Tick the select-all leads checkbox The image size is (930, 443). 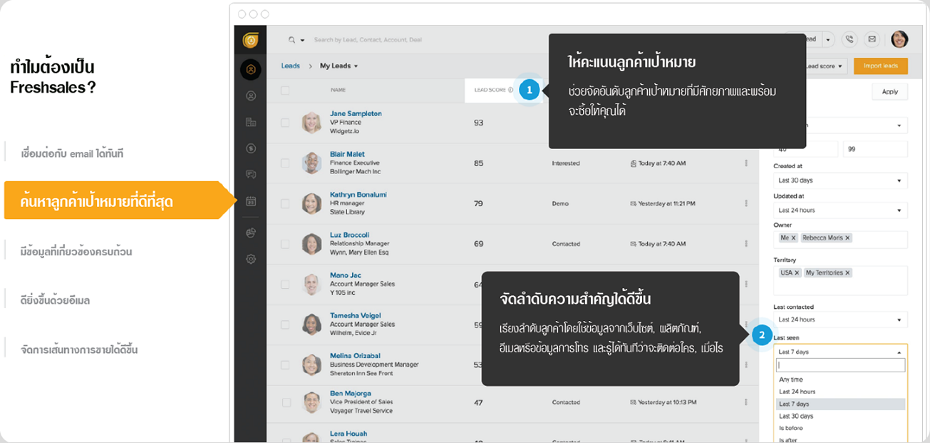[x=285, y=91]
